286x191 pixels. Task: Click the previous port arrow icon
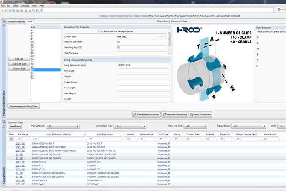click(160, 36)
